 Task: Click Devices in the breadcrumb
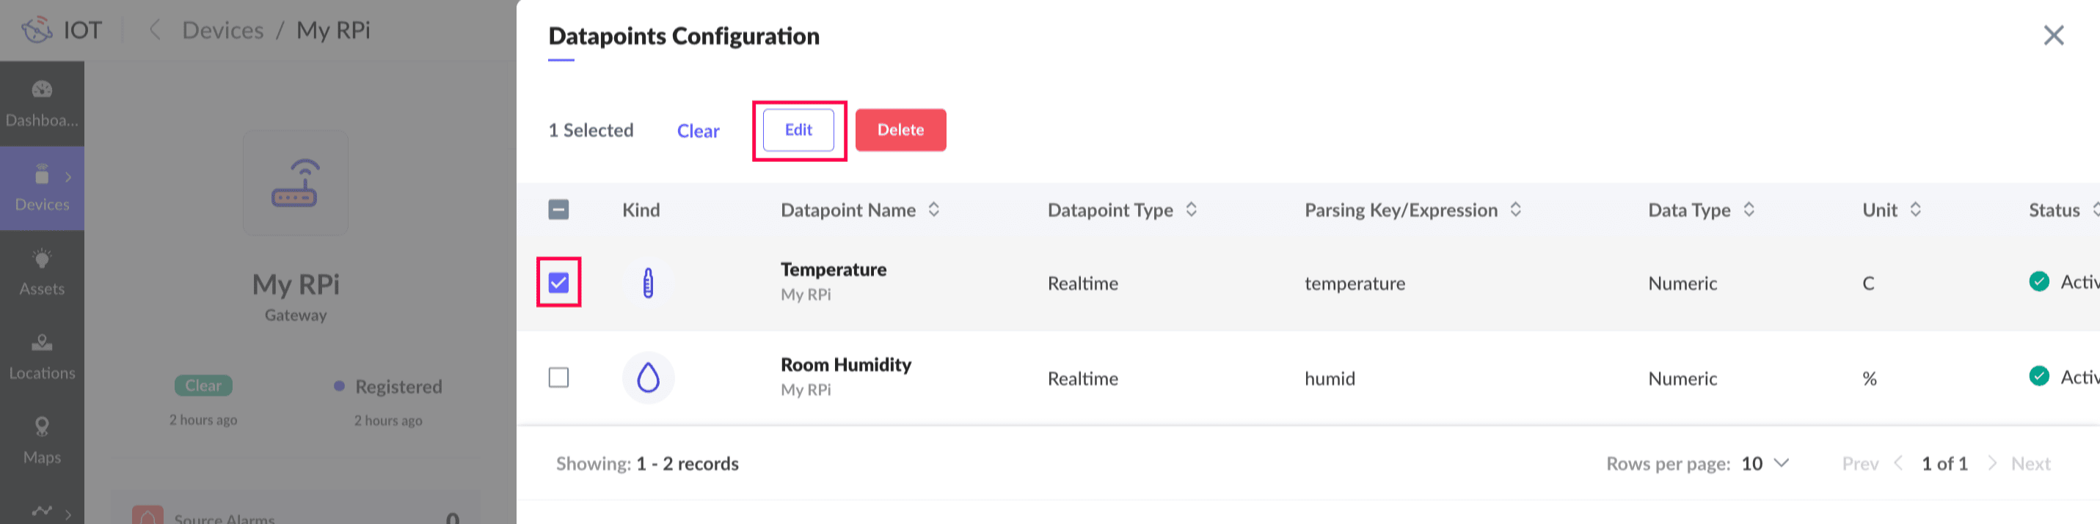pyautogui.click(x=222, y=30)
